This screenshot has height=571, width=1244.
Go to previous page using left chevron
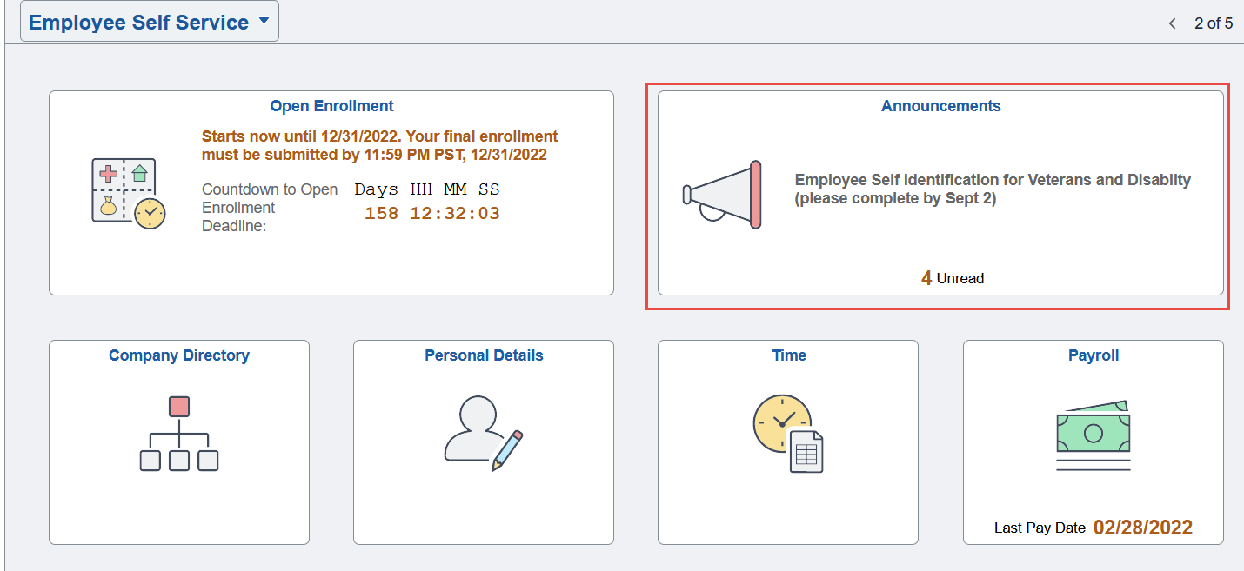[1173, 23]
